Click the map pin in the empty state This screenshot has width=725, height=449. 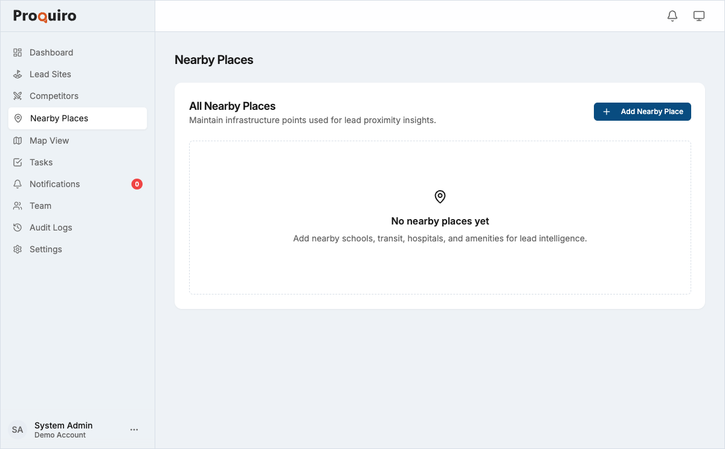click(439, 196)
